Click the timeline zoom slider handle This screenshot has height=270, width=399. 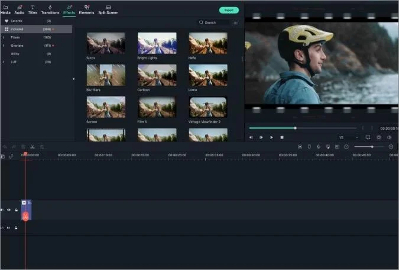coord(372,147)
